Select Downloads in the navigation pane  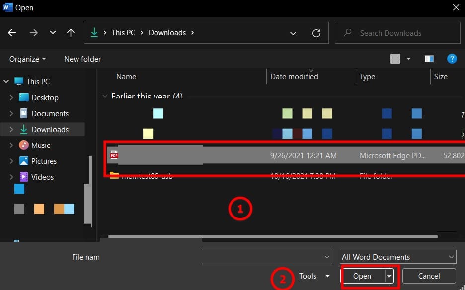coord(50,129)
